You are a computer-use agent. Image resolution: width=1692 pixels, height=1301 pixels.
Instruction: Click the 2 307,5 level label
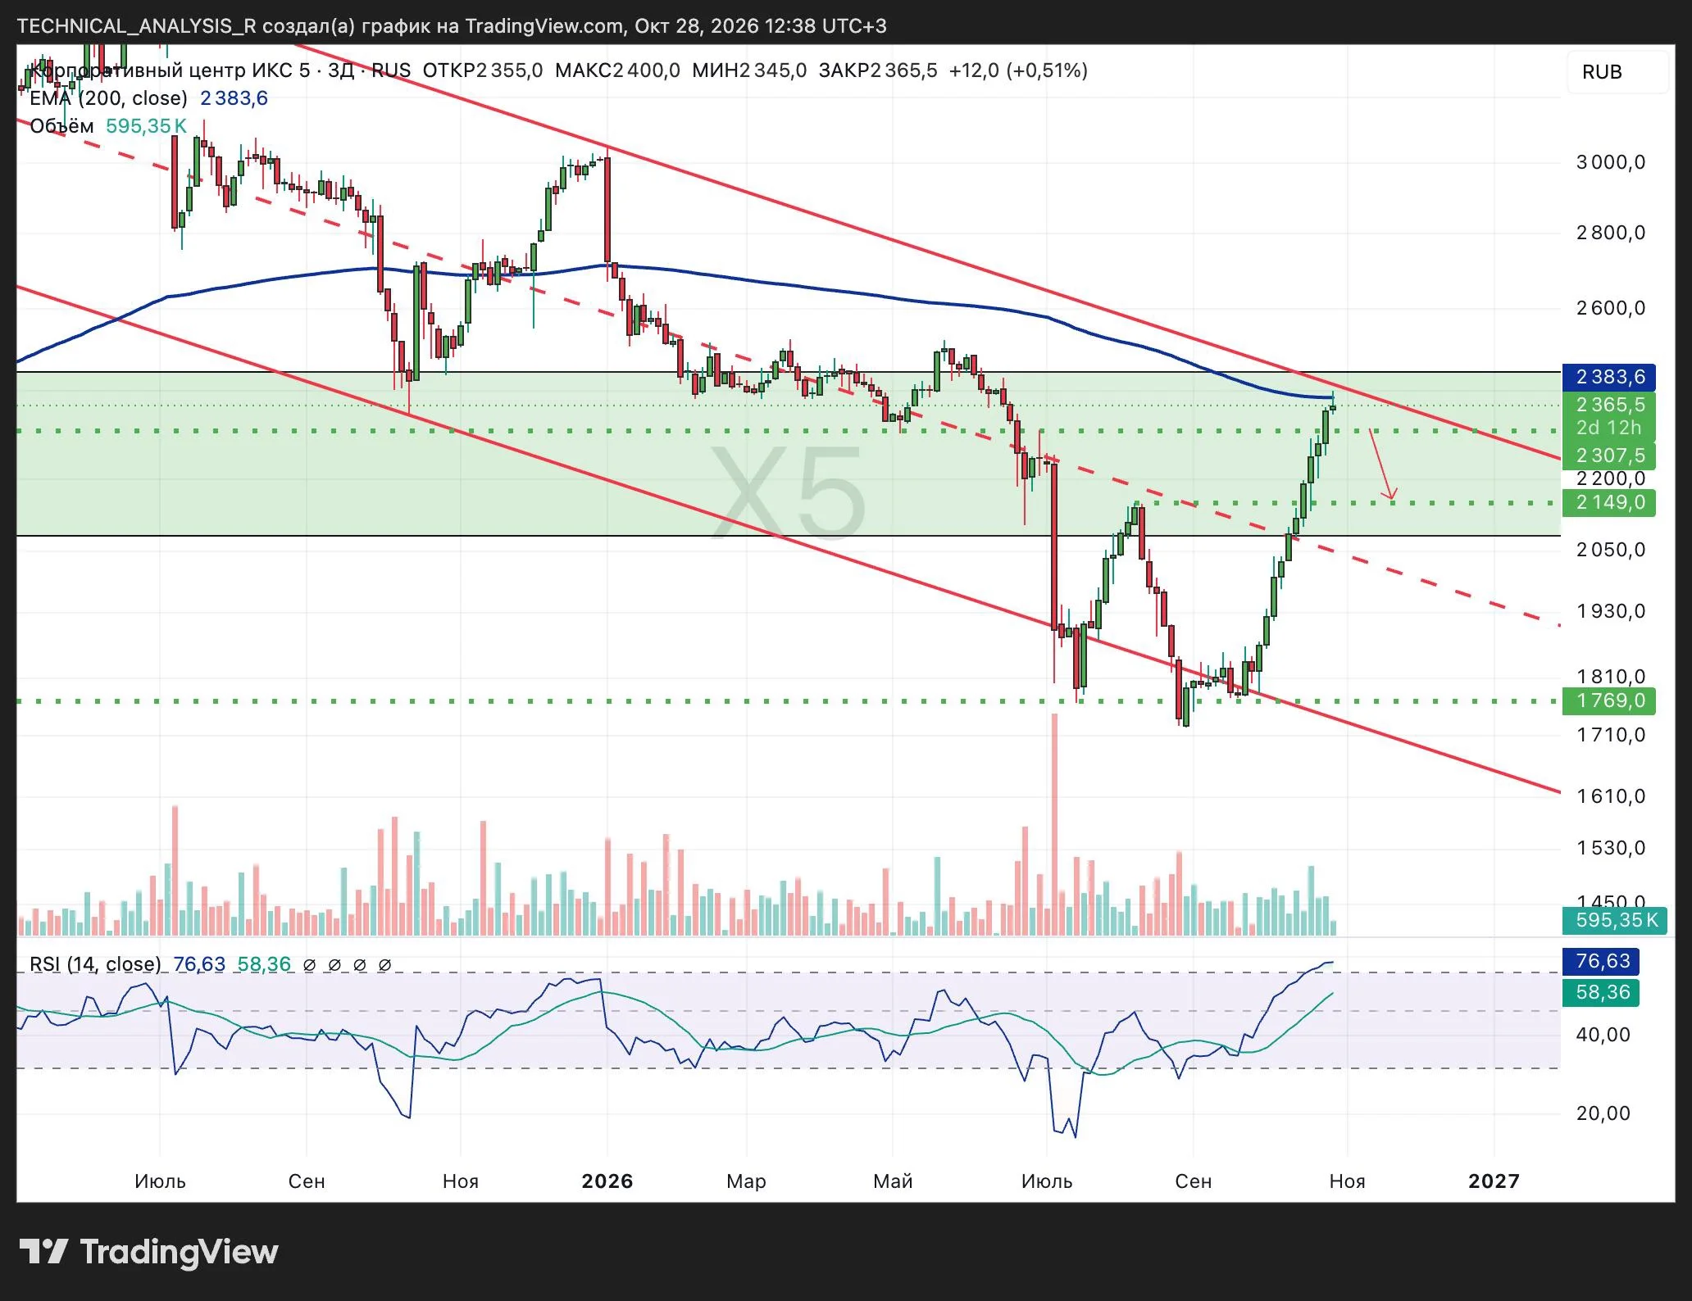tap(1609, 456)
